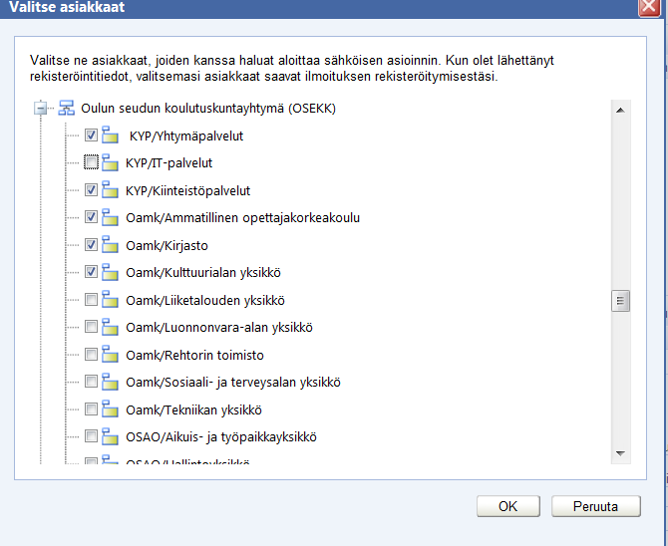
Task: Check the Oamk/Tekniikan yksikkö checkbox
Action: point(91,409)
